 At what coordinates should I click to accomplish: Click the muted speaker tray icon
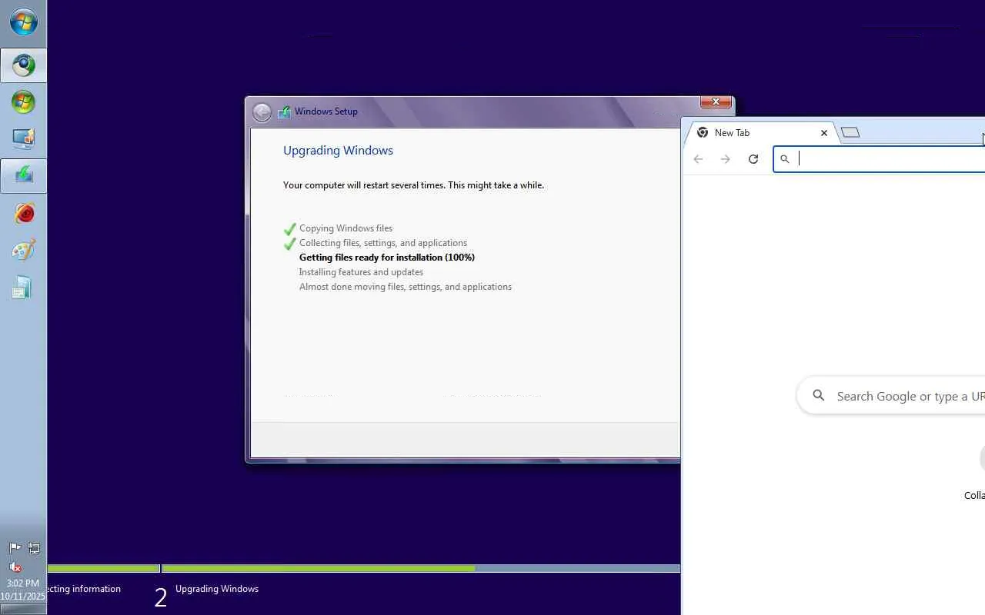15,567
